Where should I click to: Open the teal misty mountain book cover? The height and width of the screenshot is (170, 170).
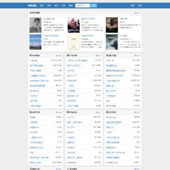coord(112,42)
